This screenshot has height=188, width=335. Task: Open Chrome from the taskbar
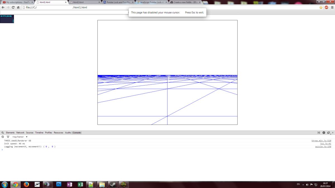pos(15,184)
